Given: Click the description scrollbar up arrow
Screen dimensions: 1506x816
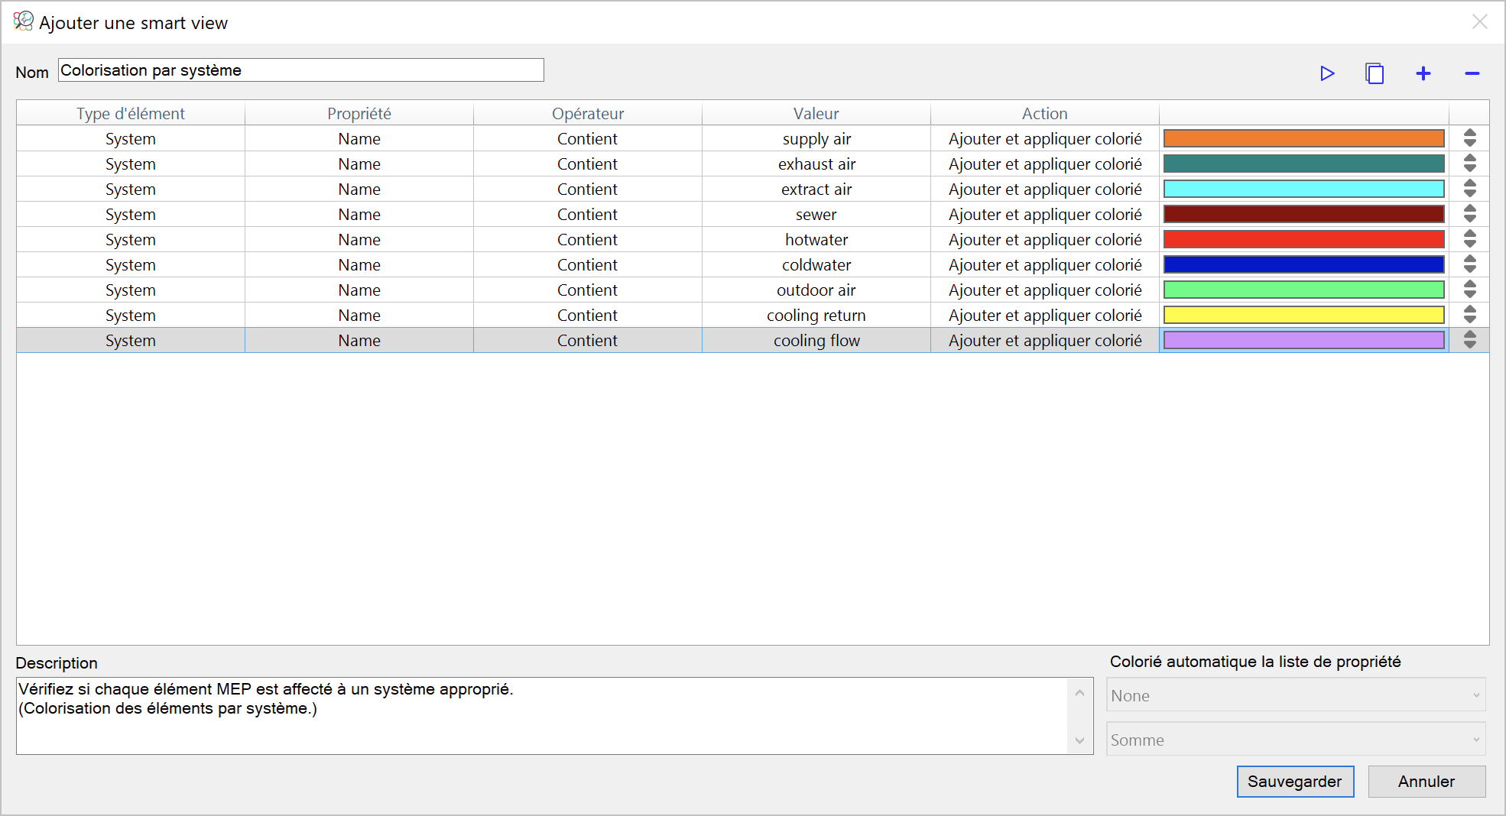Looking at the screenshot, I should 1079,692.
